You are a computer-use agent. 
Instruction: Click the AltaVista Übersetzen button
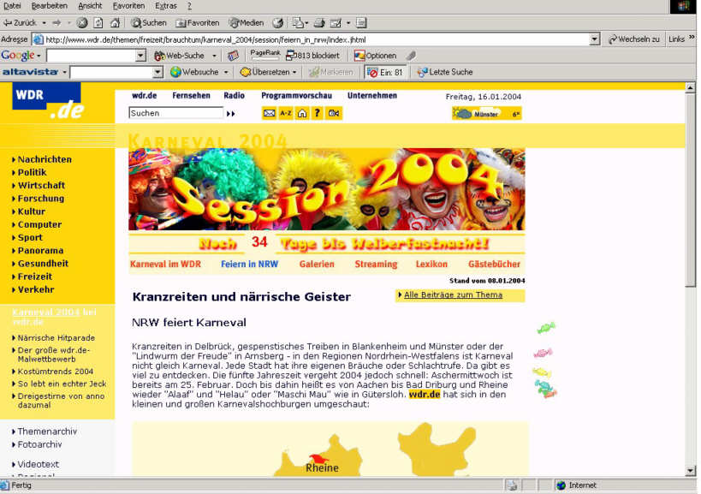265,72
